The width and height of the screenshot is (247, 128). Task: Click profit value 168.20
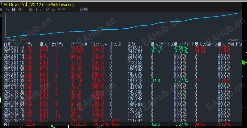click(x=77, y=74)
